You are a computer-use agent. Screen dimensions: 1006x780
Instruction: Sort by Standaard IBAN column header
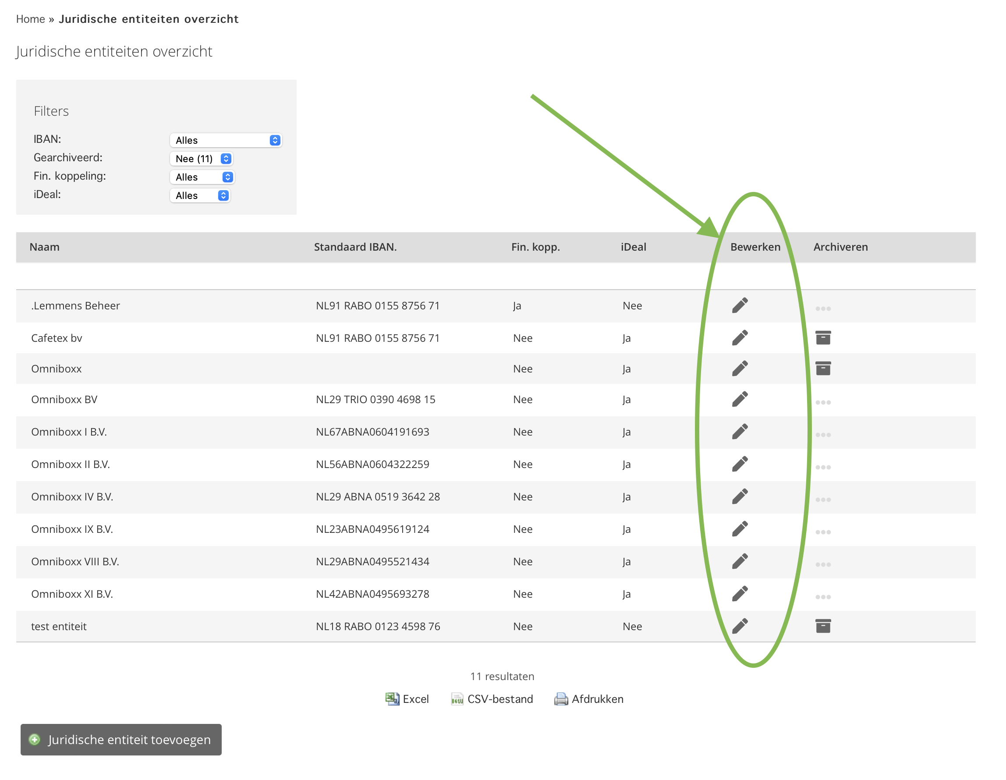(x=355, y=247)
